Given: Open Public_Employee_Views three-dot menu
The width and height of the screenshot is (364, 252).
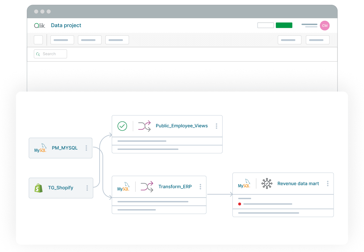Looking at the screenshot, I should click(x=216, y=126).
